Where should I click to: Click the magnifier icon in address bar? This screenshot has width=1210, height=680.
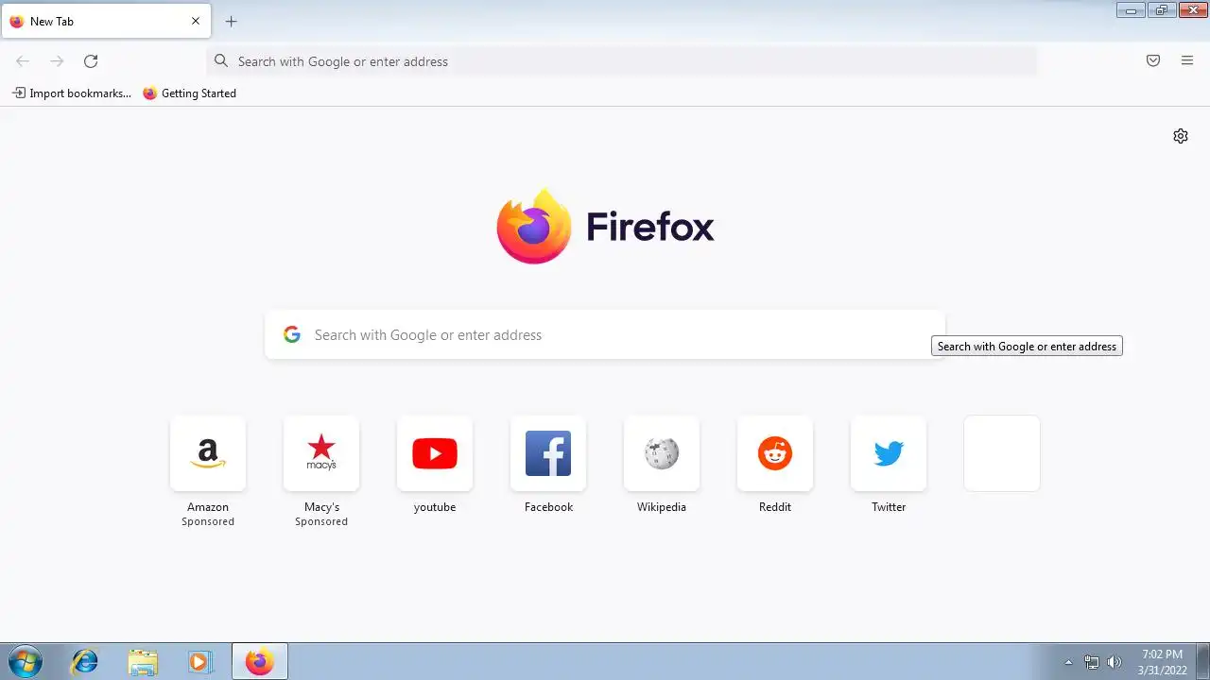point(221,61)
